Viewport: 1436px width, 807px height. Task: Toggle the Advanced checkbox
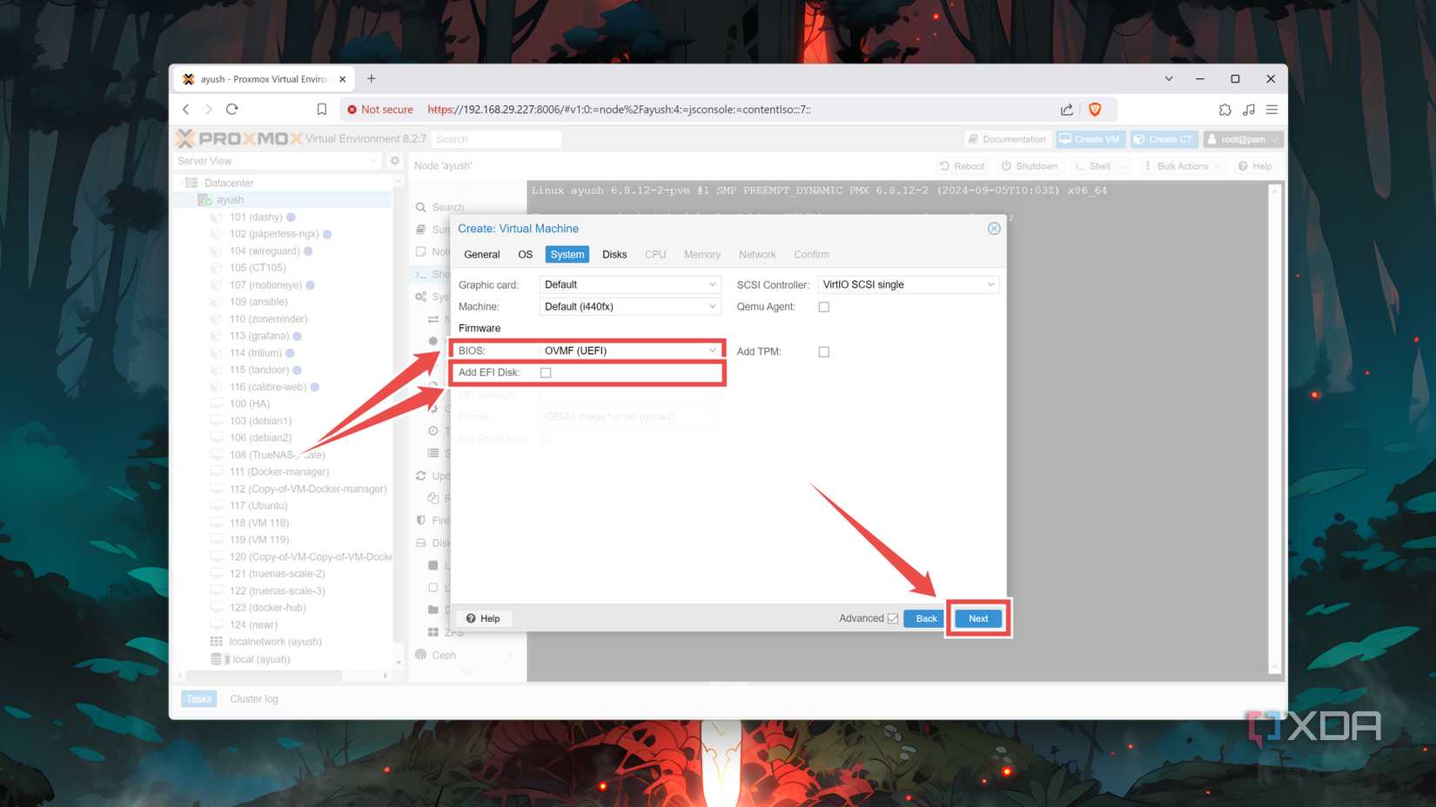click(x=893, y=618)
